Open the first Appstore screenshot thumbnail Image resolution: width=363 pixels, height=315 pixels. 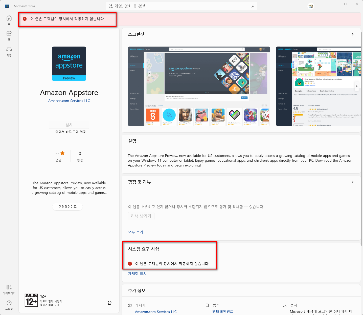[x=199, y=86]
